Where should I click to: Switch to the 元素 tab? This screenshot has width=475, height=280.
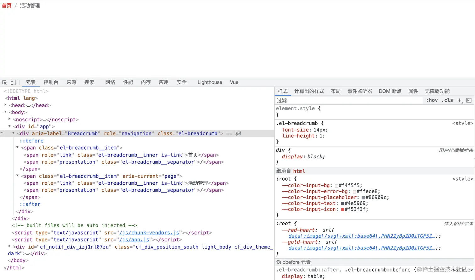pos(30,82)
